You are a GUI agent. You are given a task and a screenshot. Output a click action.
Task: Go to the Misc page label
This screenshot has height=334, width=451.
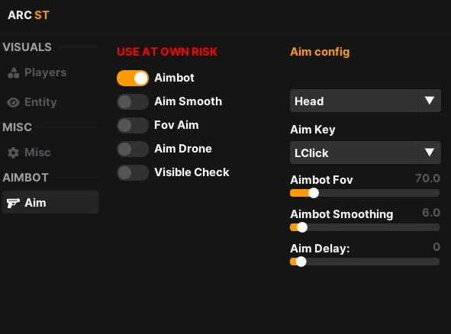click(37, 153)
